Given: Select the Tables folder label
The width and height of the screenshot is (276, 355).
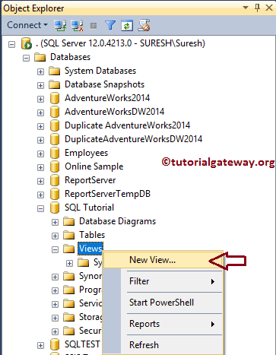Looking at the screenshot, I should (92, 235).
